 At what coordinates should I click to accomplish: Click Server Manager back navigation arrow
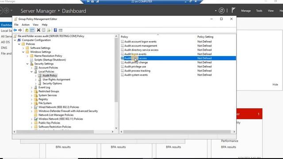[x=1, y=11]
